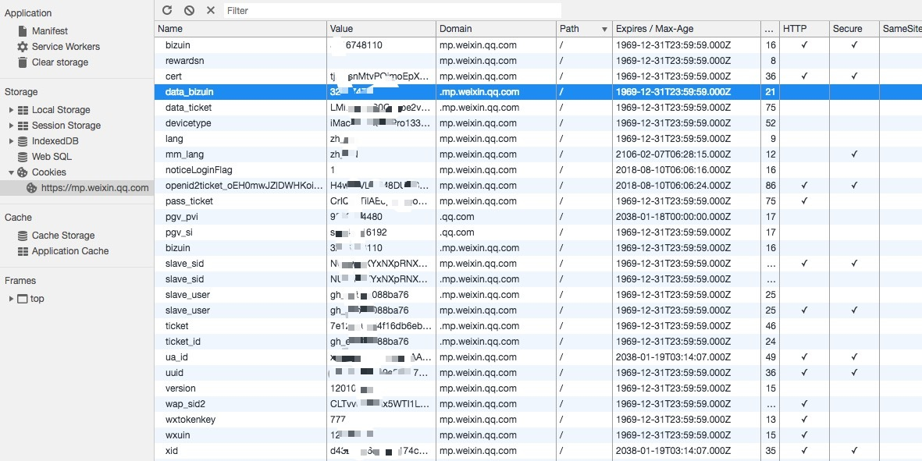Click the Service Workers gear icon

coord(23,46)
